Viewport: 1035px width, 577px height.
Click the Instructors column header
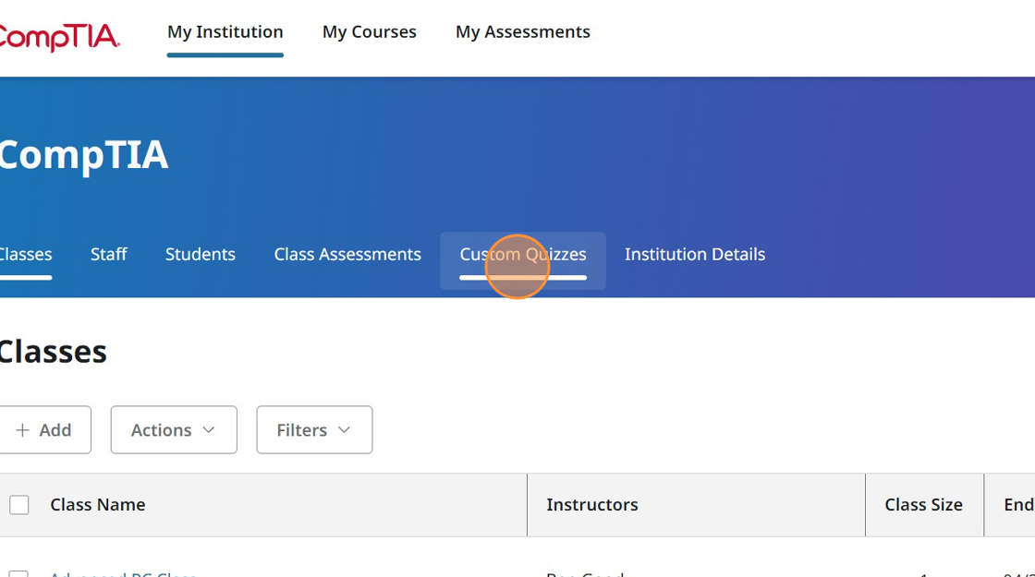[591, 505]
